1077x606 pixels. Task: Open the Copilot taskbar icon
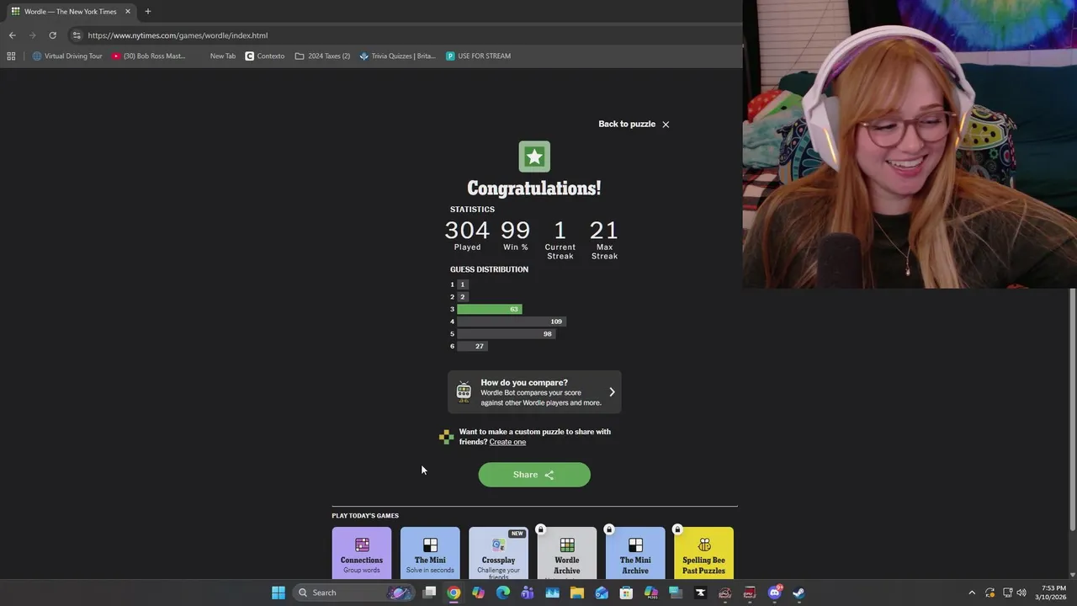478,593
